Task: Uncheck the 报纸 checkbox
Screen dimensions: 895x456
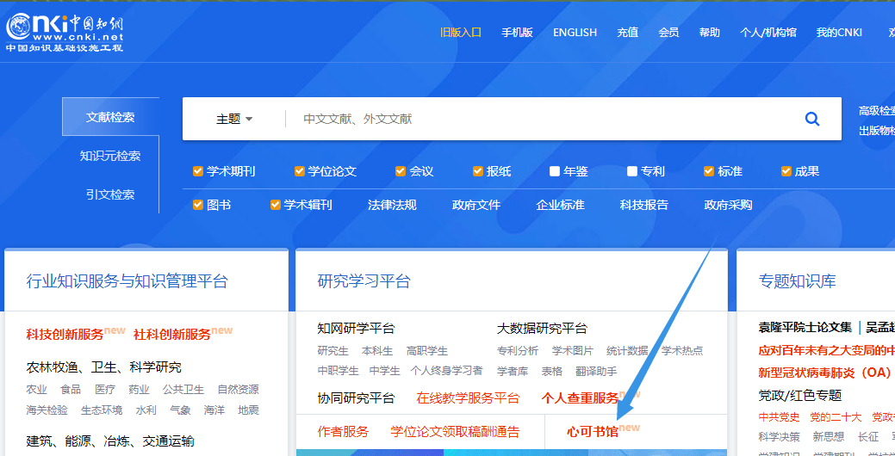Action: [478, 171]
